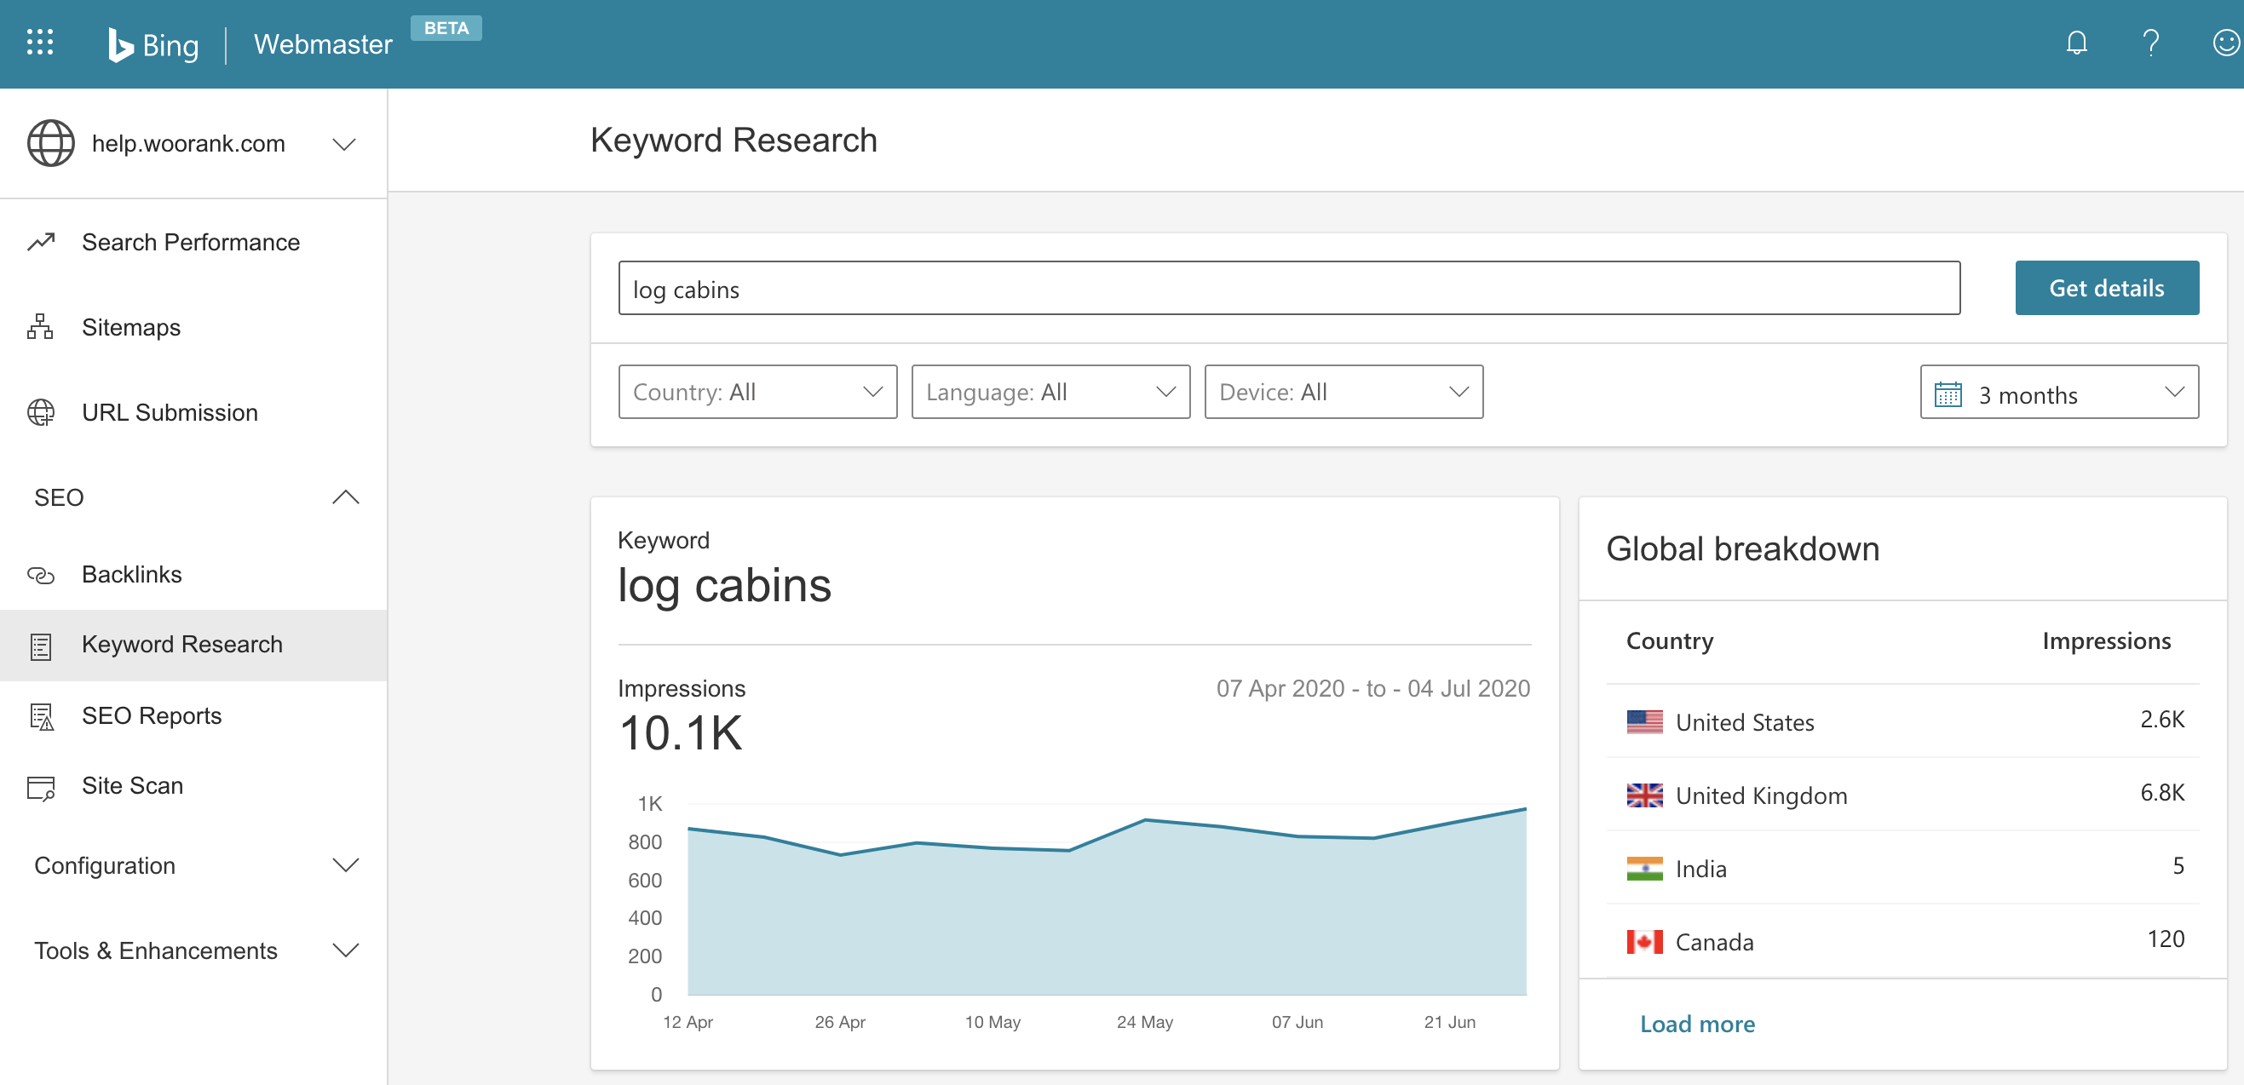Viewport: 2244px width, 1085px height.
Task: Open notifications via the bell icon
Action: tap(2077, 43)
